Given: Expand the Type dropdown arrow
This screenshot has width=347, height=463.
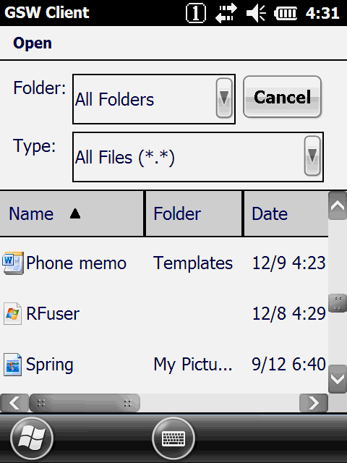Looking at the screenshot, I should point(312,156).
